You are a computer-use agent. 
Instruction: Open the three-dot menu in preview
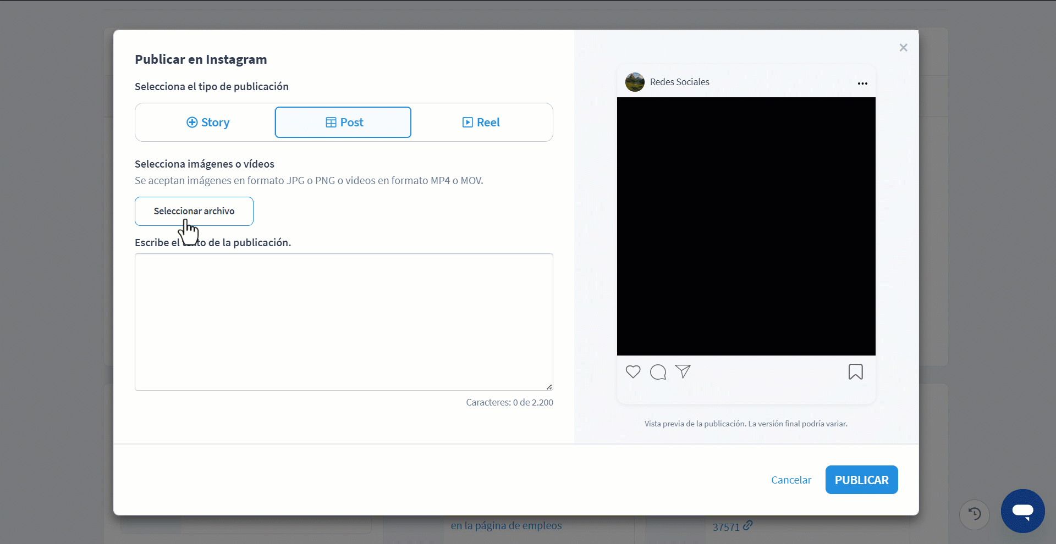(862, 84)
